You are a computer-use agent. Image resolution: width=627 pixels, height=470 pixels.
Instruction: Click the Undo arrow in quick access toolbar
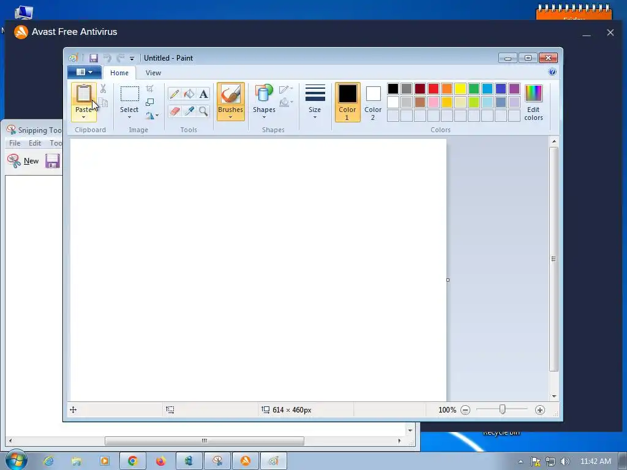pyautogui.click(x=107, y=58)
